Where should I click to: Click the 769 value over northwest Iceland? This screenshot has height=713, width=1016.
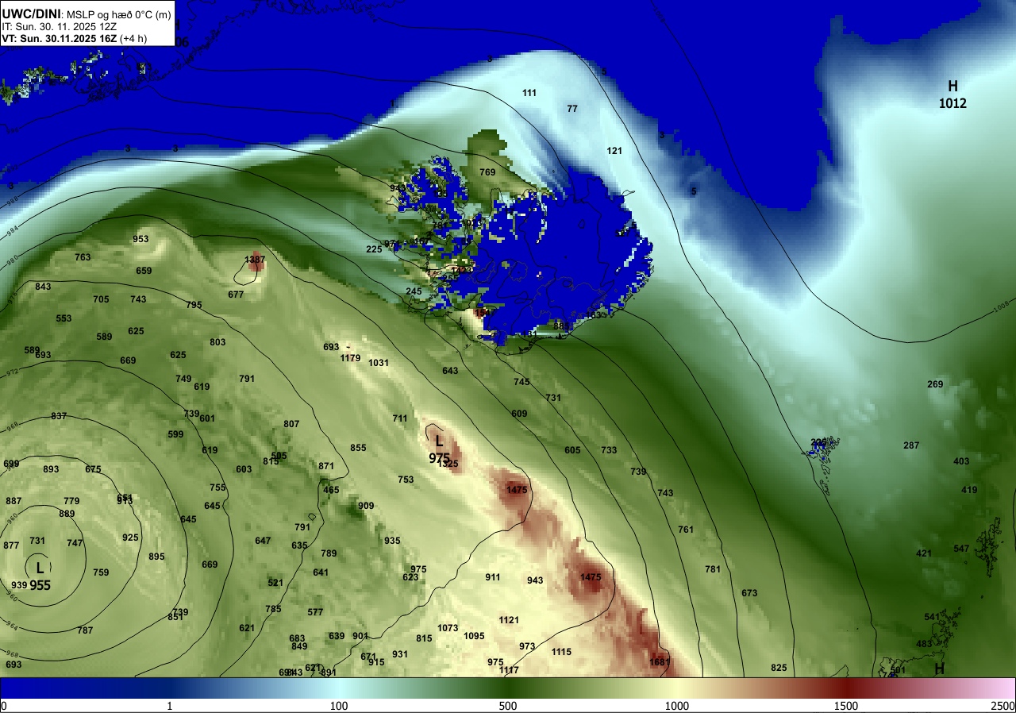coord(487,172)
